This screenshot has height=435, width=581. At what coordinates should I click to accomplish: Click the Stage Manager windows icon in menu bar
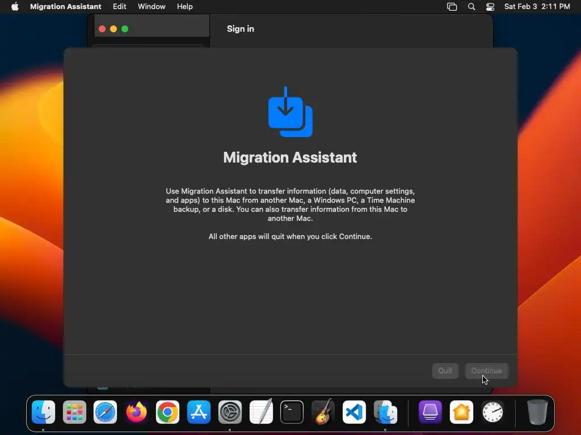tap(452, 7)
